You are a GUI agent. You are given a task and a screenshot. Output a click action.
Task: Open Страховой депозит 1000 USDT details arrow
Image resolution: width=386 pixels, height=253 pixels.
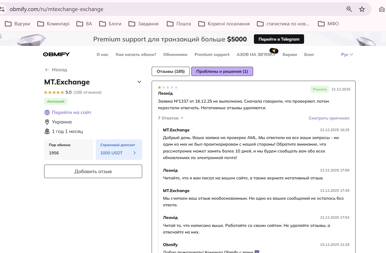[x=134, y=153]
